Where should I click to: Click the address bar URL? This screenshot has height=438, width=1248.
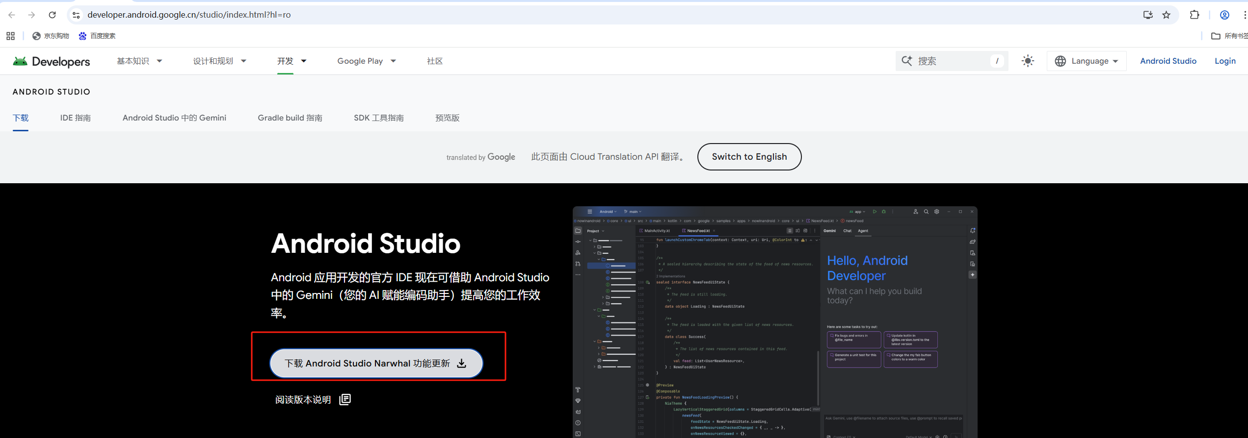(x=189, y=15)
